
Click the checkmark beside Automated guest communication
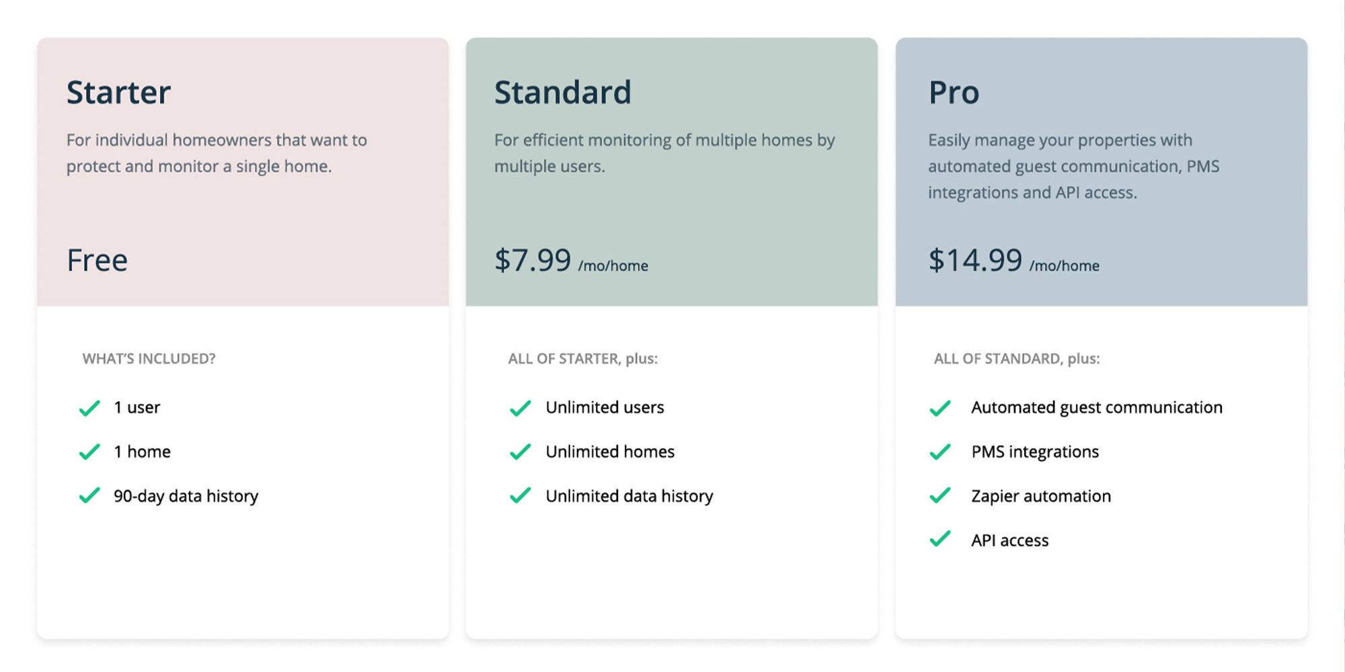tap(939, 408)
